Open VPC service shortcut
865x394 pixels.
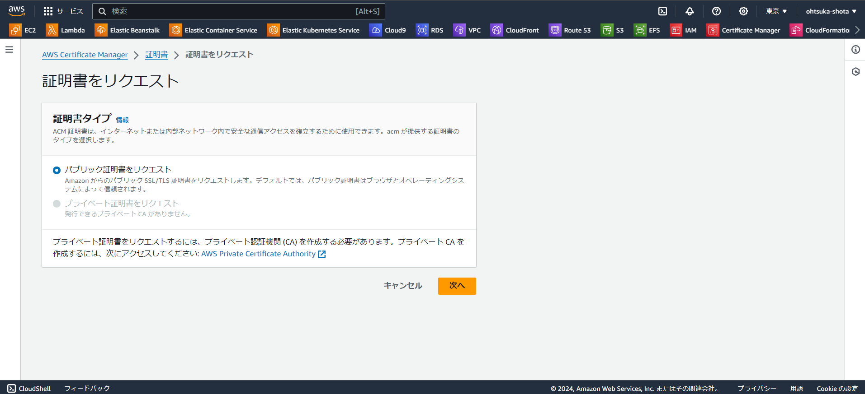click(468, 30)
